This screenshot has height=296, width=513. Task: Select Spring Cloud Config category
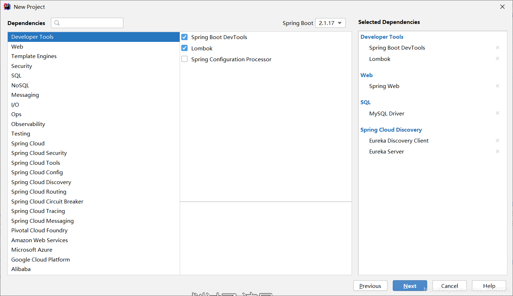point(94,172)
